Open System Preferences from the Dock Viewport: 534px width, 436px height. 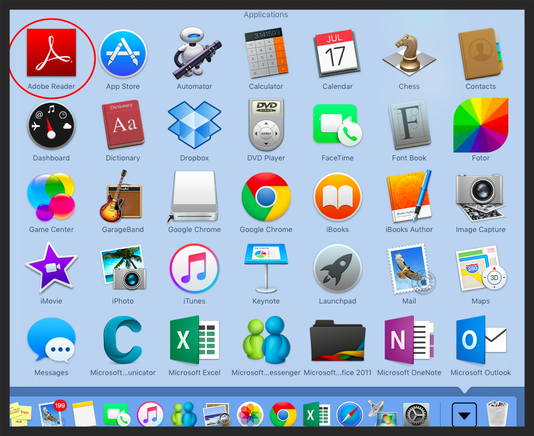pyautogui.click(x=416, y=414)
